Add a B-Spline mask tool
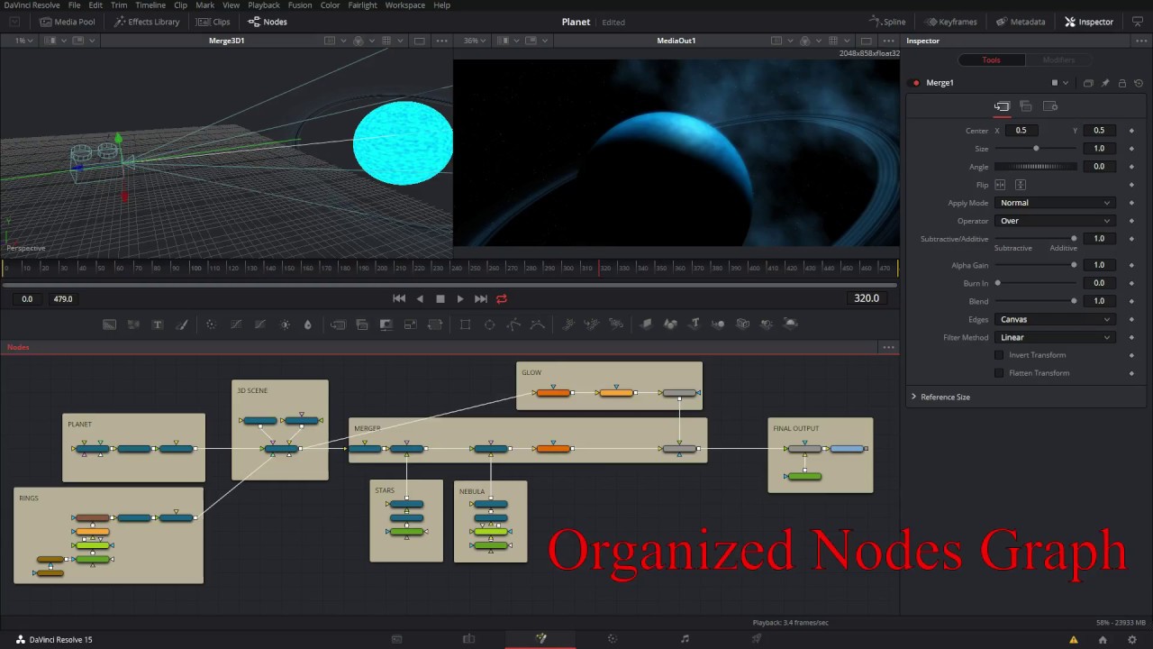The width and height of the screenshot is (1153, 649). click(538, 324)
